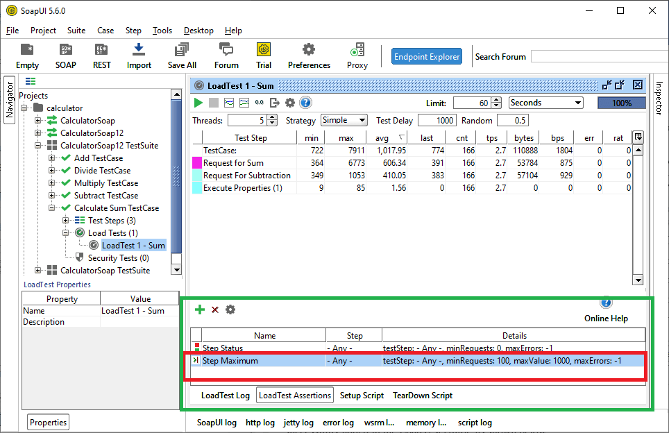Screen dimensions: 669x433
Task: Show the statistics history graph
Action: coord(244,103)
